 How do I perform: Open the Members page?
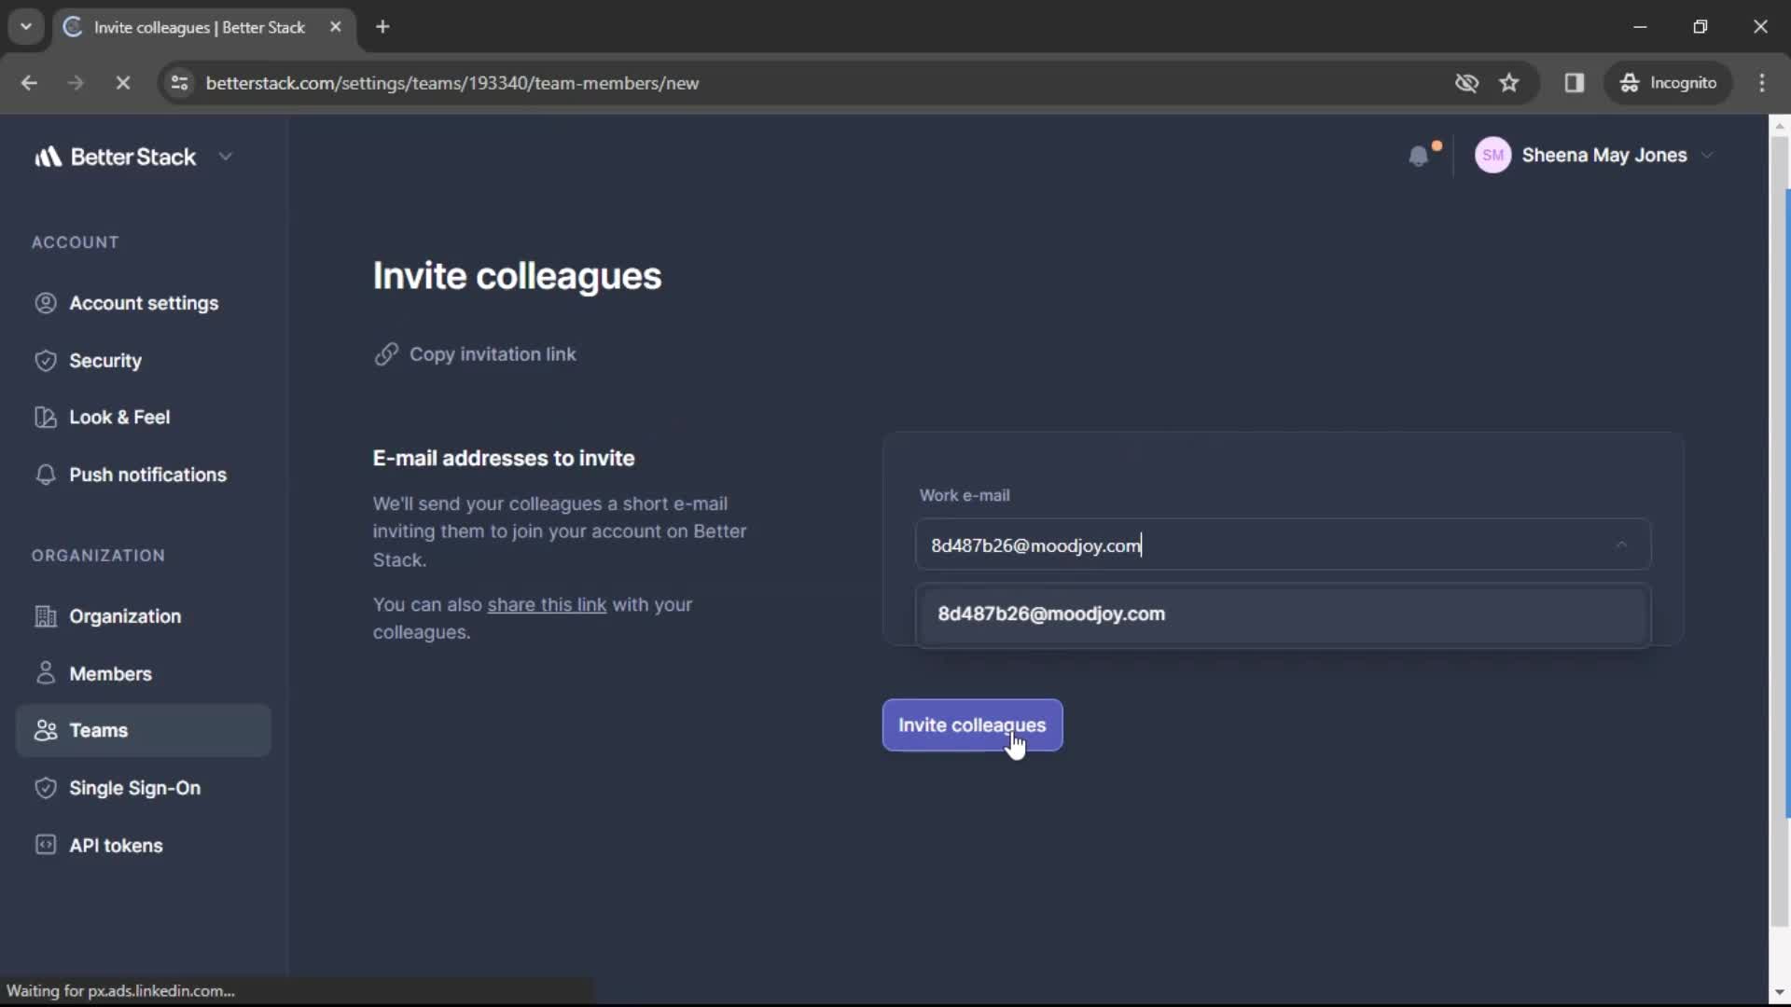coord(144,673)
